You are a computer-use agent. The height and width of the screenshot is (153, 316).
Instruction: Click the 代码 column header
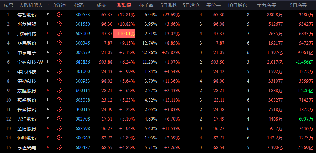79,5
